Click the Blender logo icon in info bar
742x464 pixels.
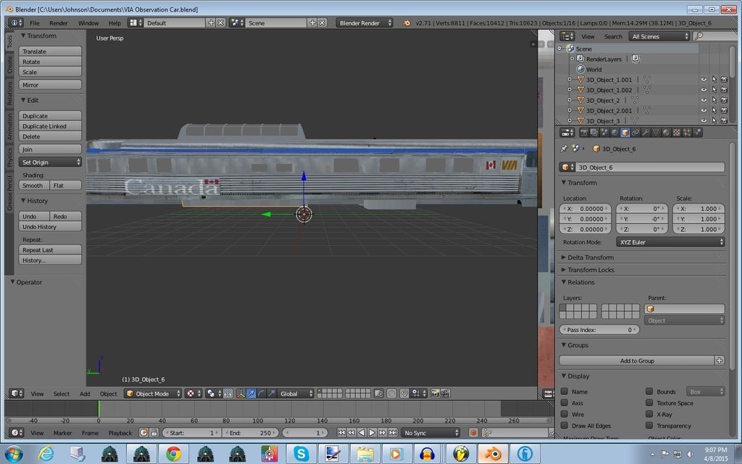coord(406,22)
